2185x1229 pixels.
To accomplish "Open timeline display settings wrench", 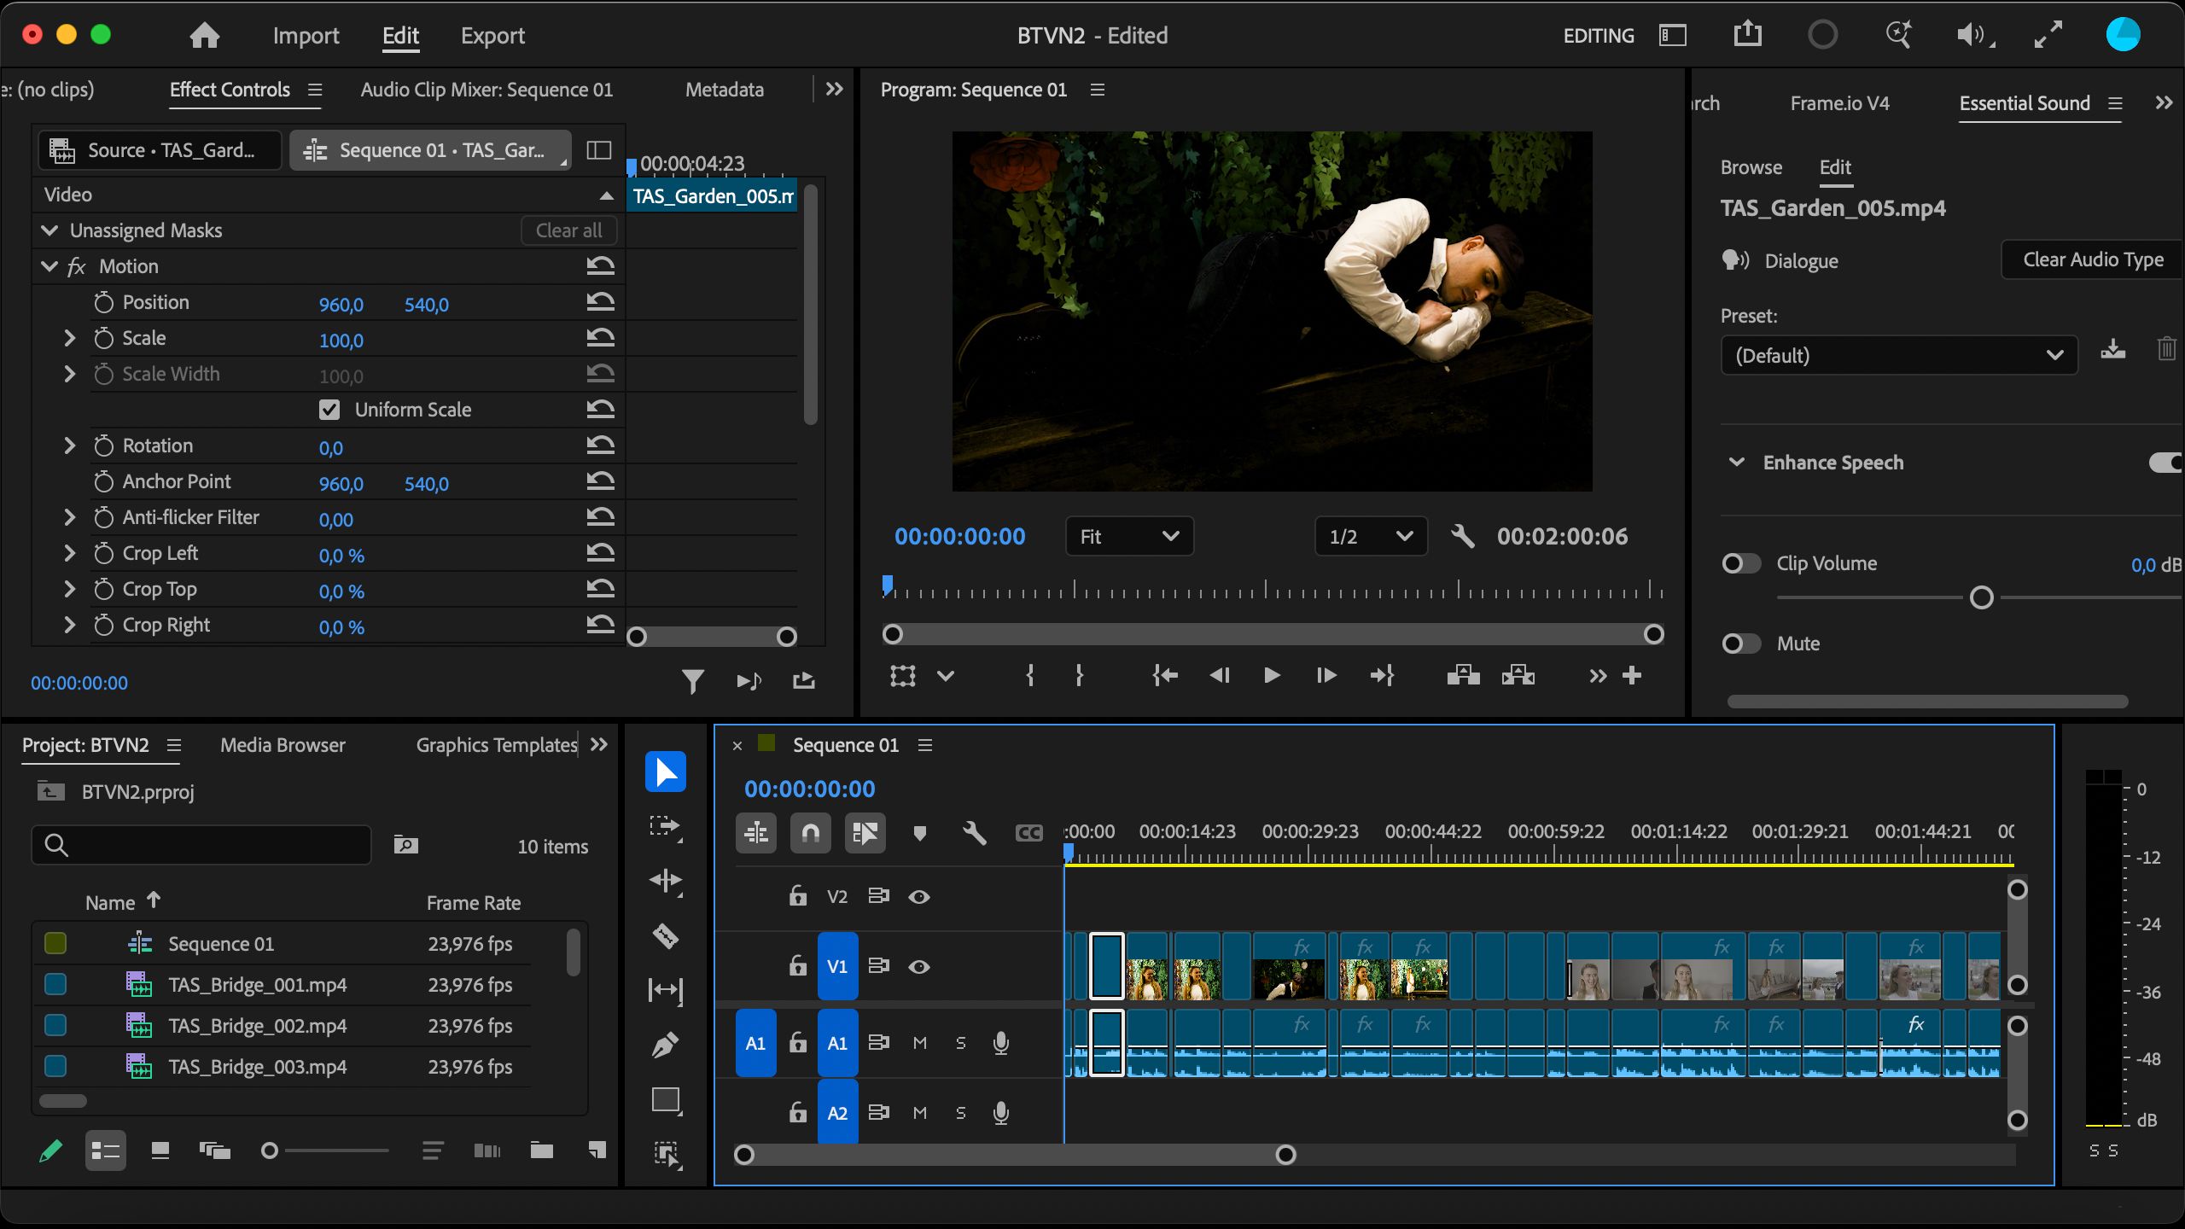I will click(974, 833).
